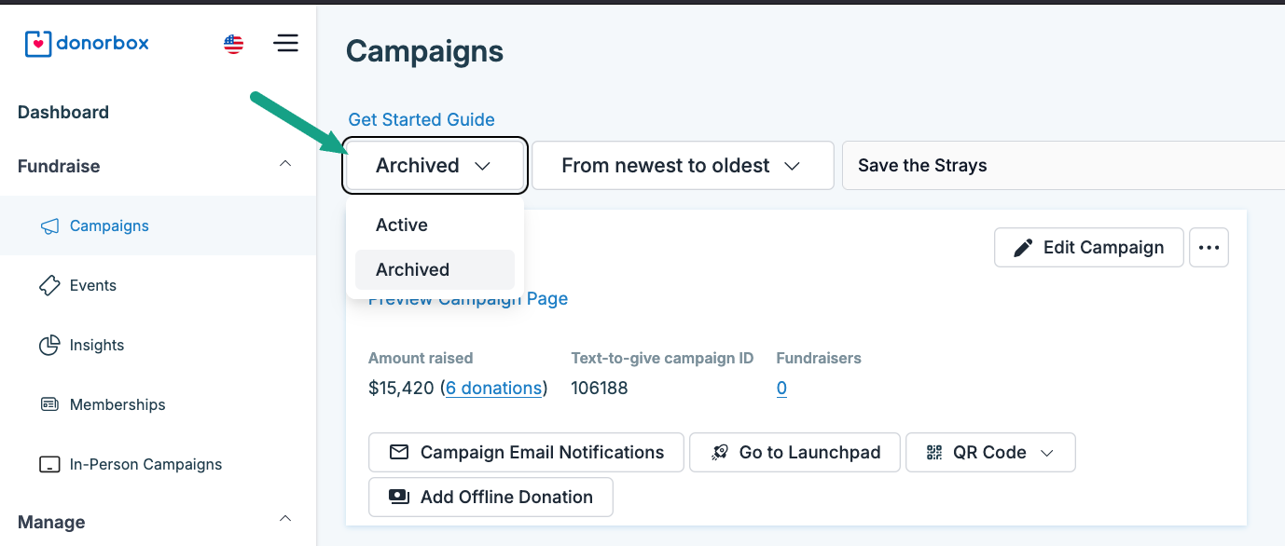Click the Save the Strays search field
Image resolution: width=1285 pixels, height=546 pixels.
click(x=1063, y=166)
